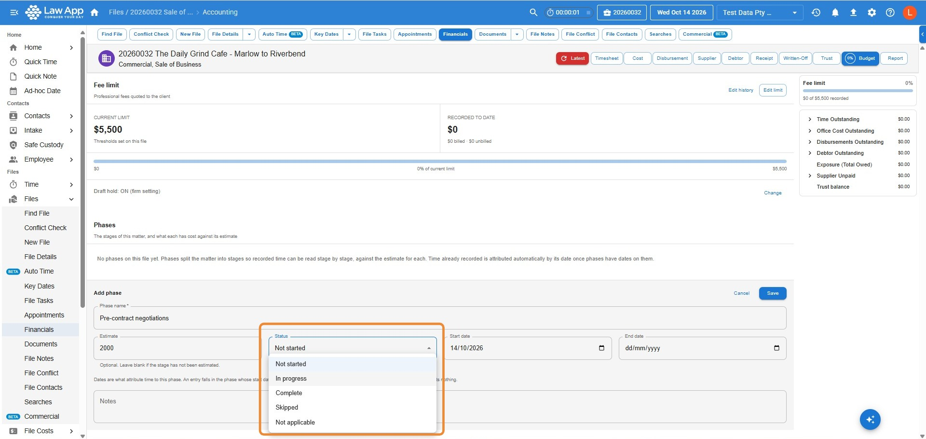Expand Debtor Outstanding row

click(x=810, y=153)
